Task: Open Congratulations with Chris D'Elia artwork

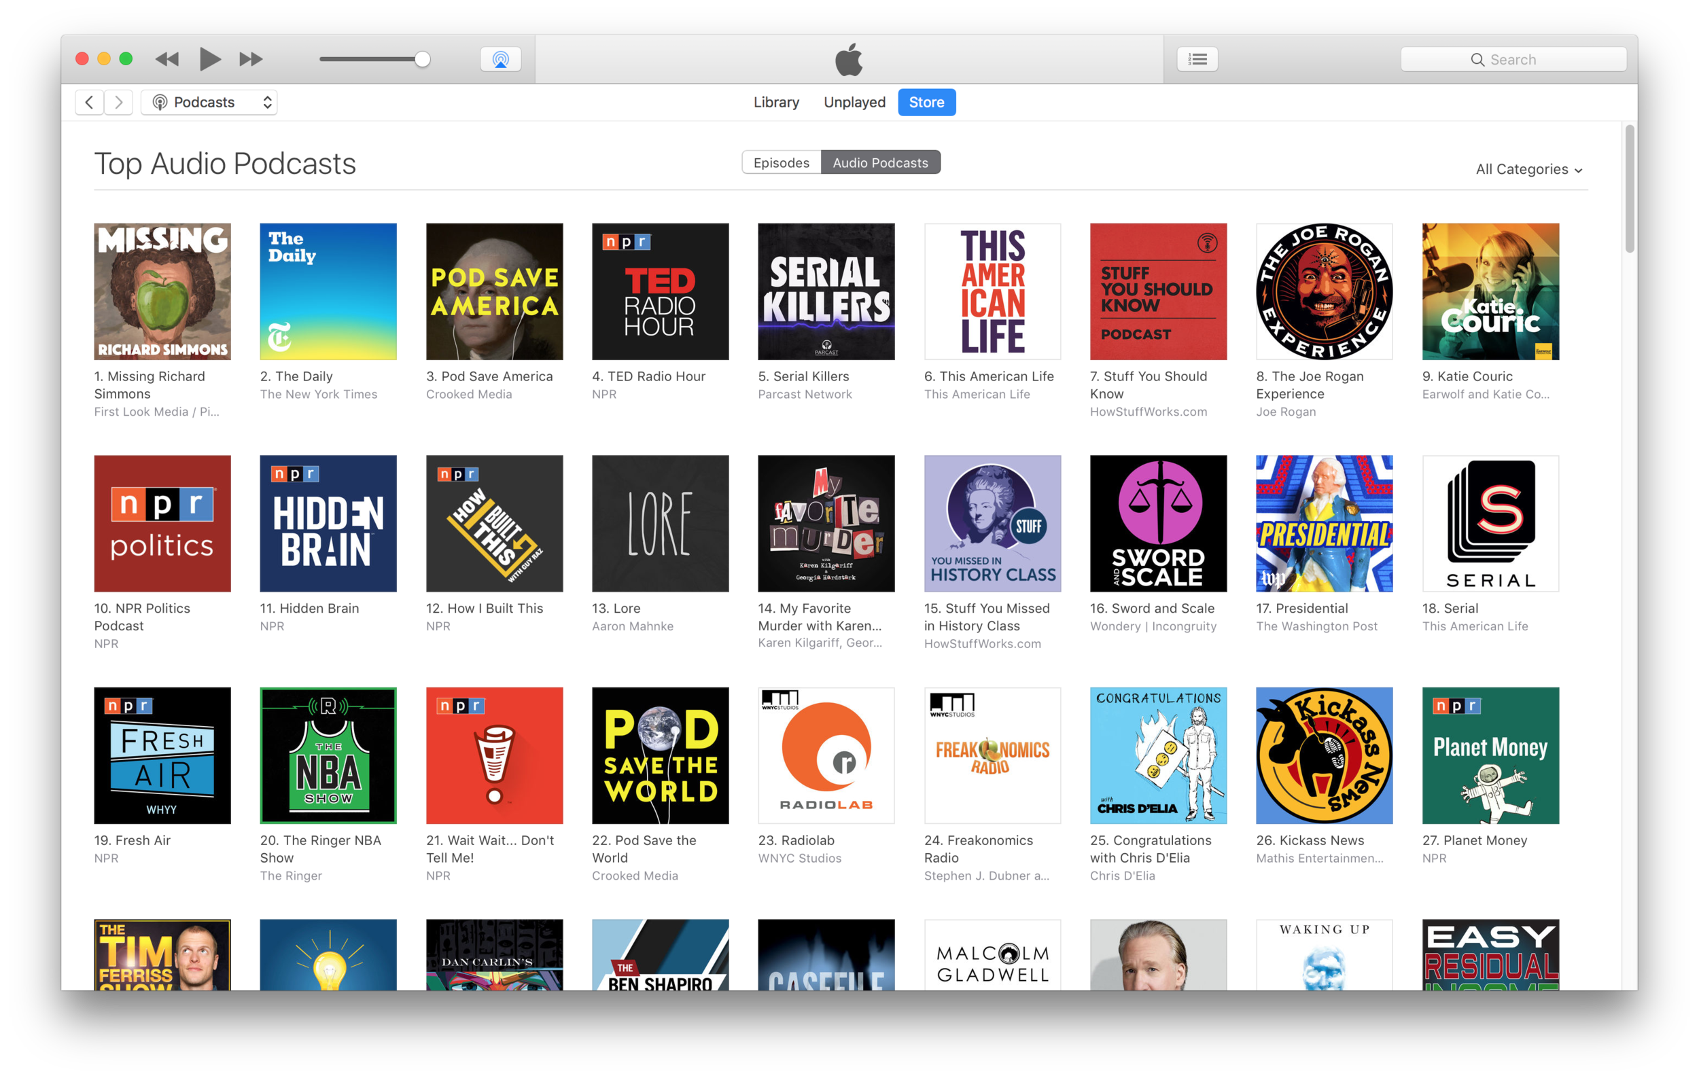Action: click(x=1159, y=756)
